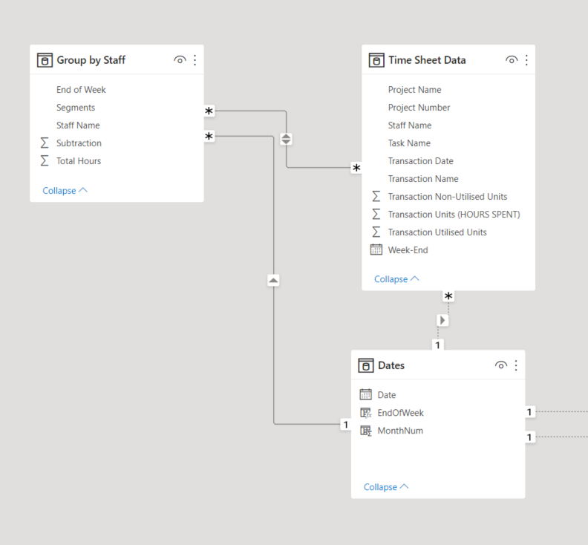Select the Transaction Name field
The height and width of the screenshot is (545, 588).
click(x=423, y=178)
